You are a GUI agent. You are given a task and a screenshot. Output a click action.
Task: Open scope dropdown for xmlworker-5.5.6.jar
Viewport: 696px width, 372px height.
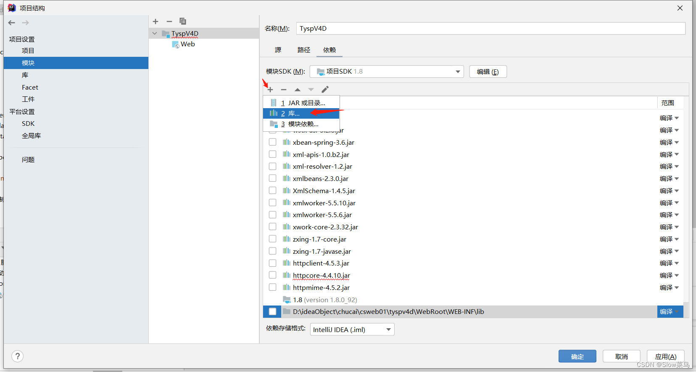tap(669, 215)
